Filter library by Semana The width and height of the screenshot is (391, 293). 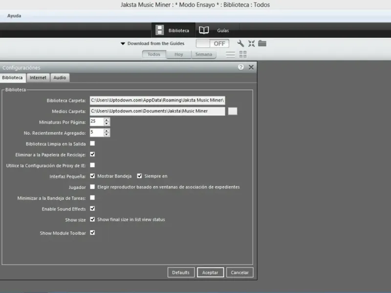point(204,54)
